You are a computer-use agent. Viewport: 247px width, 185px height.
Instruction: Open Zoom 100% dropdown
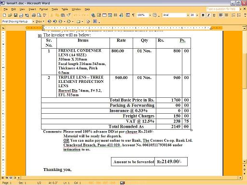150,15
